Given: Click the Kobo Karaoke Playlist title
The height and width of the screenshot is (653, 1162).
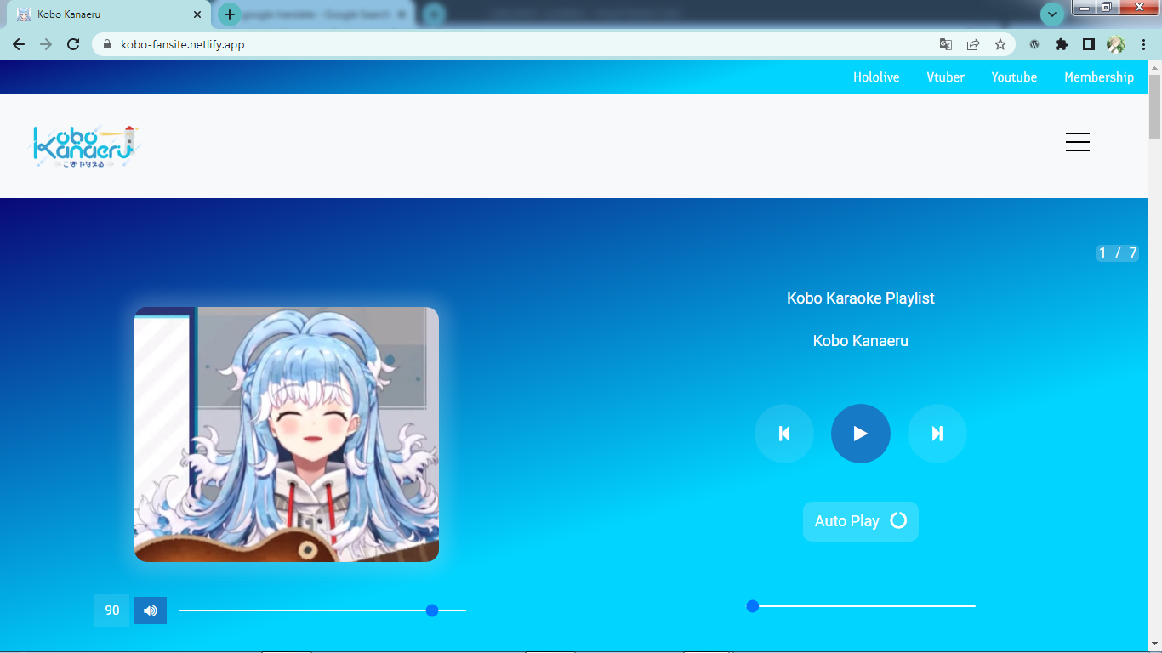Looking at the screenshot, I should click(x=861, y=298).
